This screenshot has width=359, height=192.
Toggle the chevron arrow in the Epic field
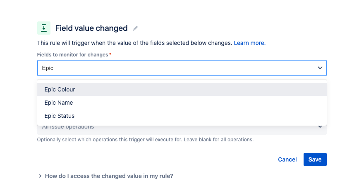[x=320, y=68]
